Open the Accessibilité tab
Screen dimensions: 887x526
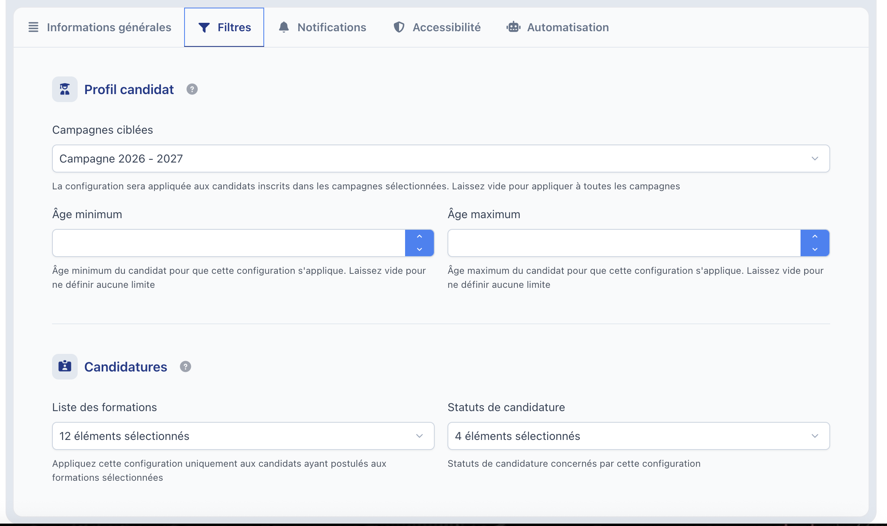pos(437,27)
